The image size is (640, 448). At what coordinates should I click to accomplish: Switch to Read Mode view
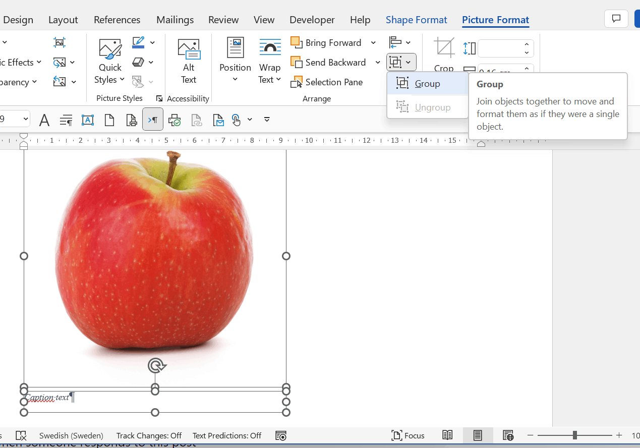click(447, 435)
